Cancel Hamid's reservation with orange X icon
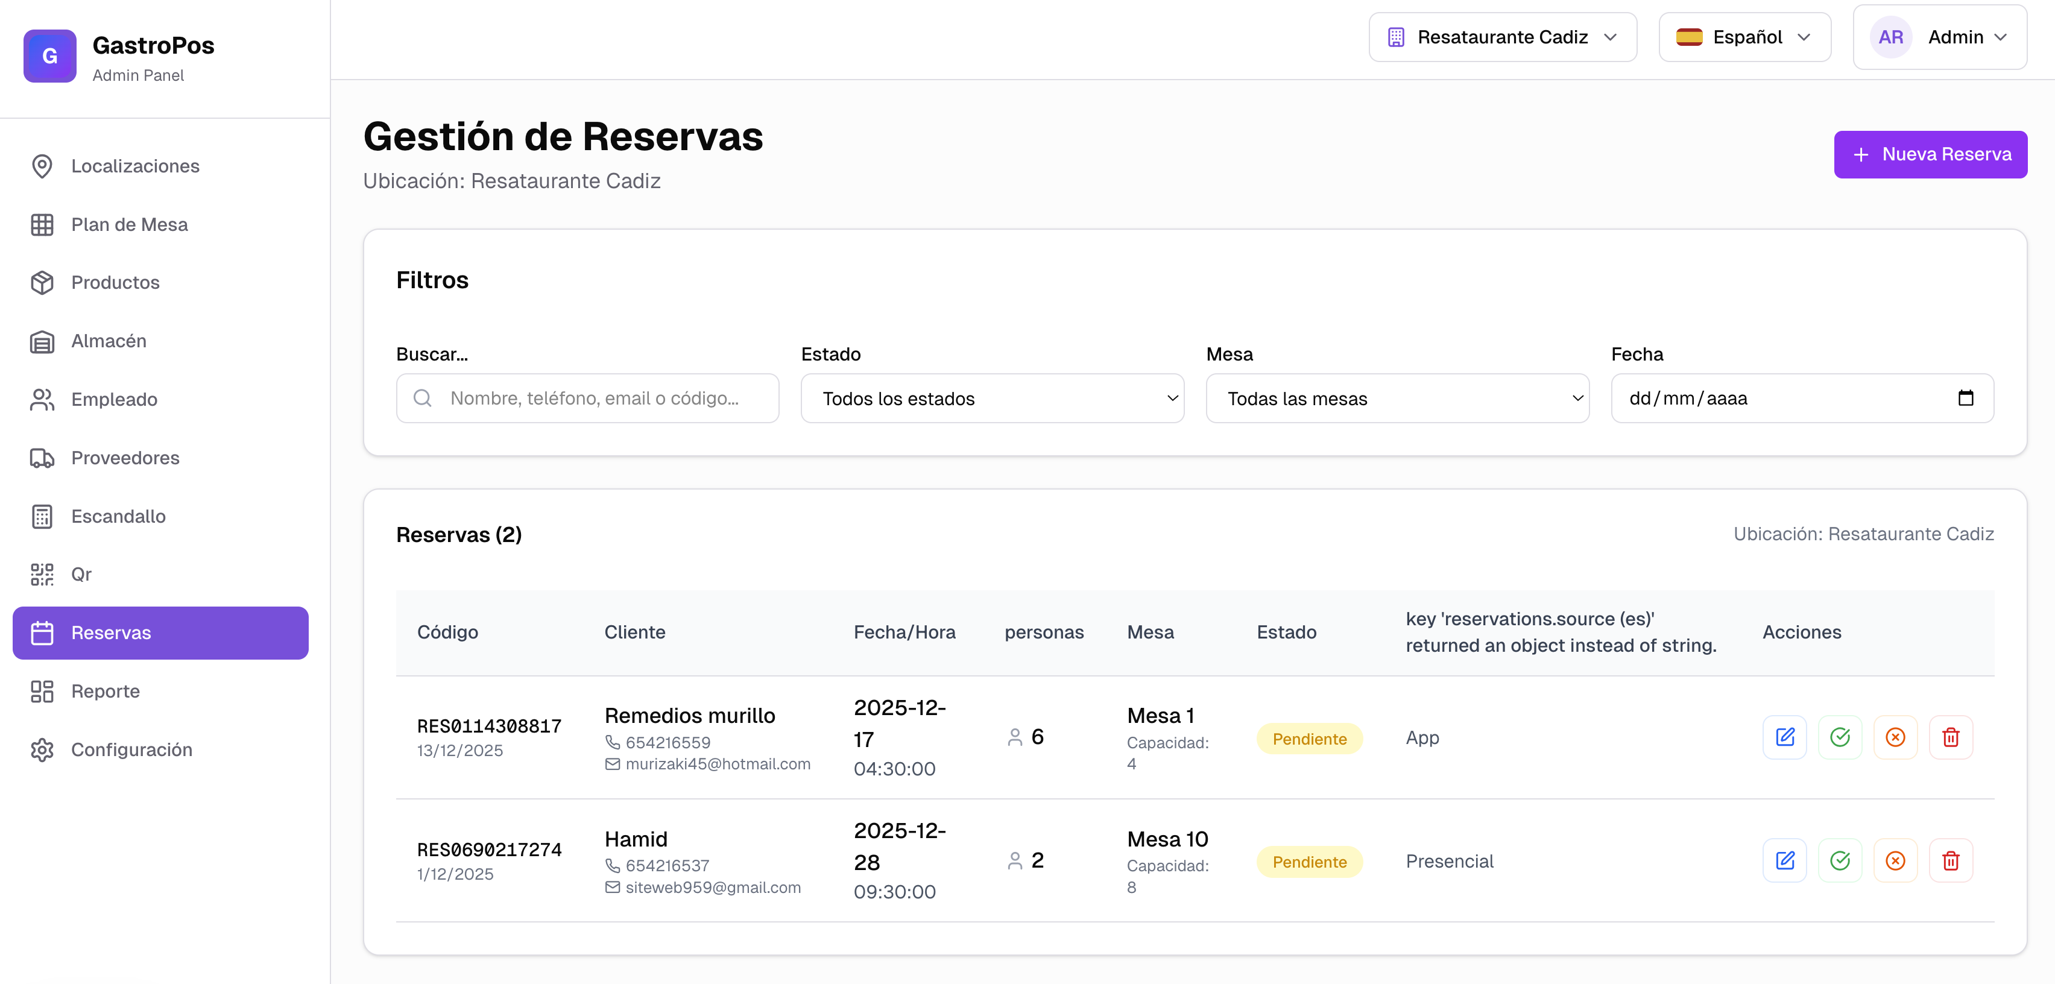The height and width of the screenshot is (984, 2055). click(x=1895, y=860)
